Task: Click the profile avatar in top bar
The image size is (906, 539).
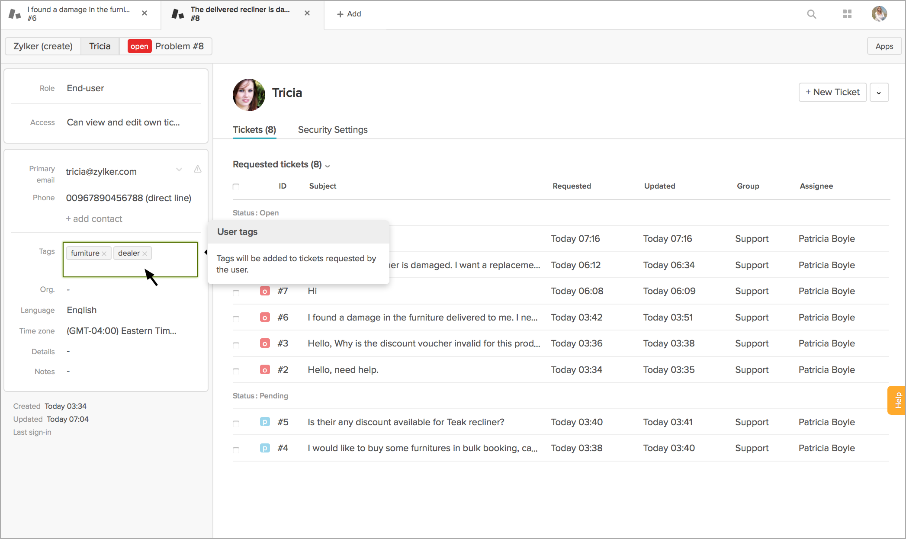Action: [x=879, y=14]
